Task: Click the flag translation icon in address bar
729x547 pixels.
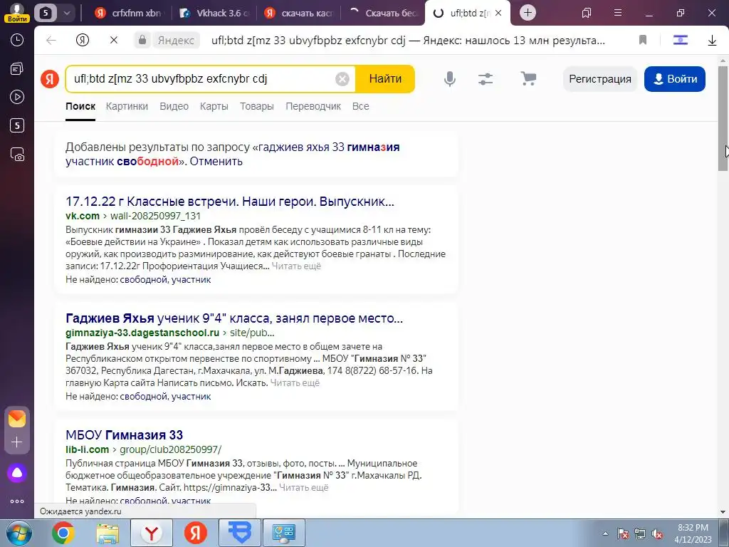Action: (680, 41)
